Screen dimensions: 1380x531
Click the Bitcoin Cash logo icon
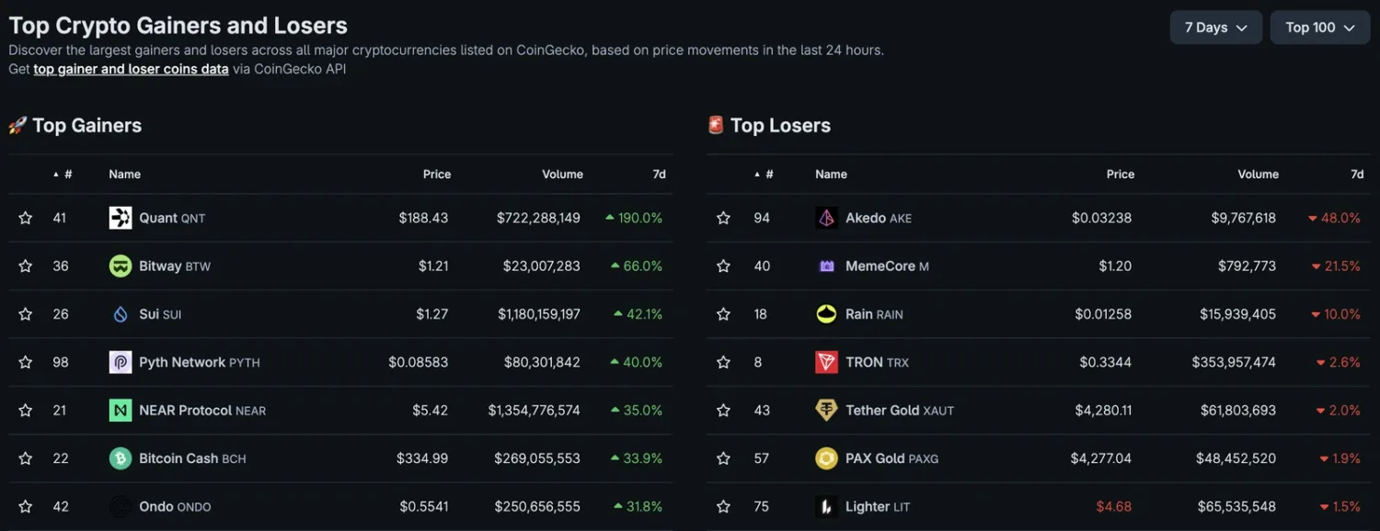pyautogui.click(x=121, y=458)
